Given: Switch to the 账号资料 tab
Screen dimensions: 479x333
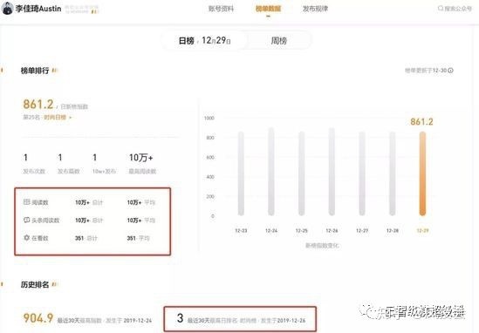Looking at the screenshot, I should [221, 9].
